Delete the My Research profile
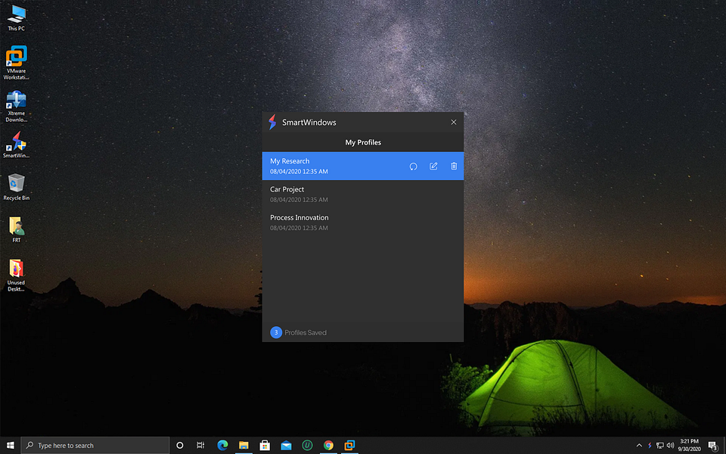The width and height of the screenshot is (726, 454). (x=453, y=166)
